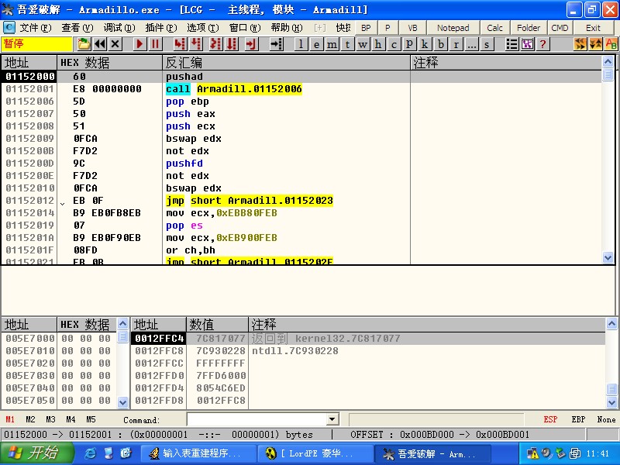620x465 pixels.
Task: Close the debugged program with the X icon
Action: click(115, 44)
